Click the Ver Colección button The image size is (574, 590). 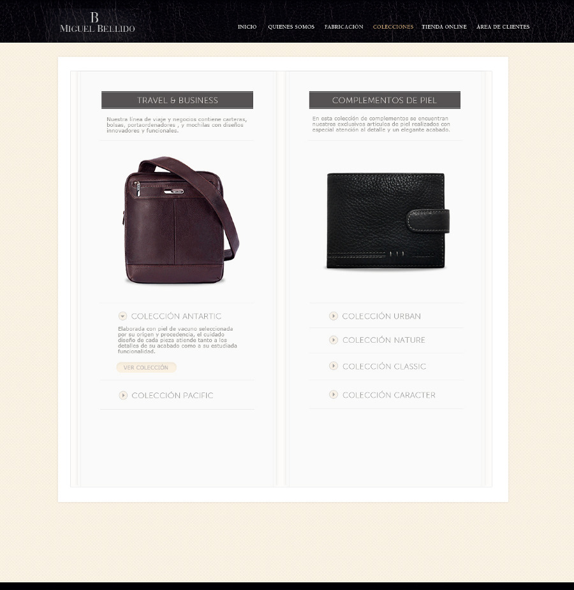pyautogui.click(x=146, y=367)
